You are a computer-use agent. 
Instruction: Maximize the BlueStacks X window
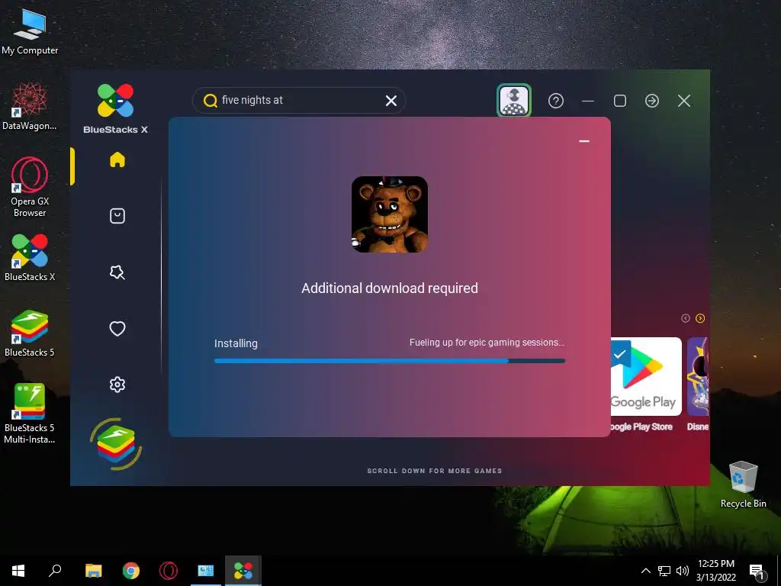coord(620,101)
